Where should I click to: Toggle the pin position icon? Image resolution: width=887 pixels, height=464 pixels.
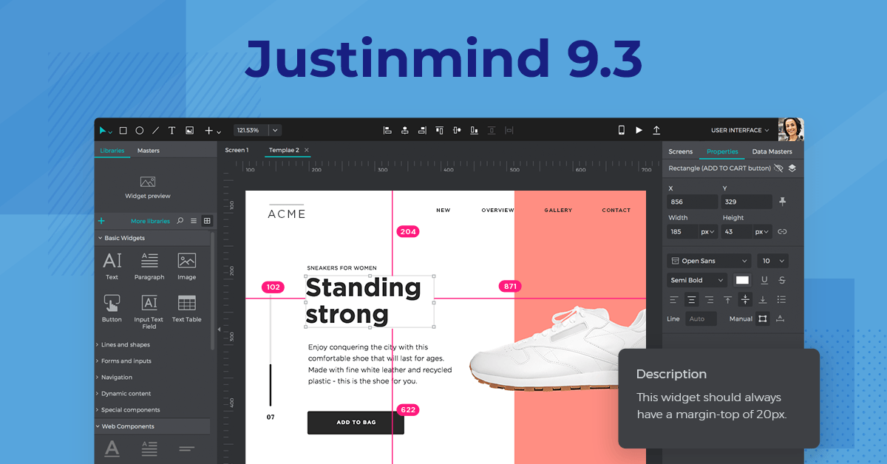[x=783, y=202]
